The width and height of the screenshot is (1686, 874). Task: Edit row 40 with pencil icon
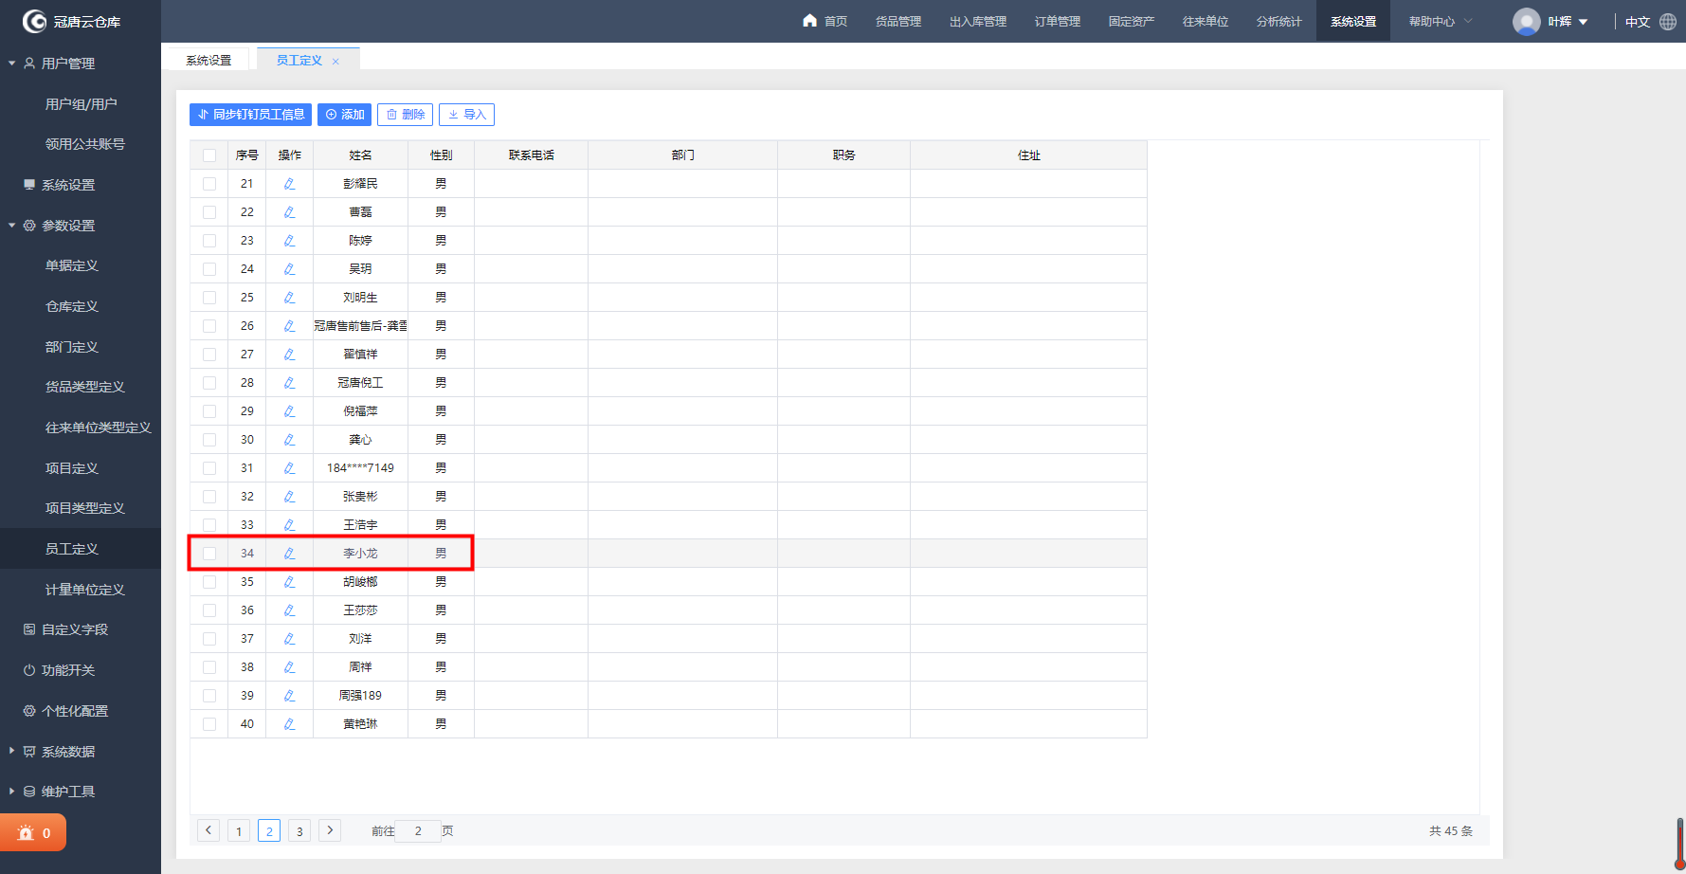289,724
